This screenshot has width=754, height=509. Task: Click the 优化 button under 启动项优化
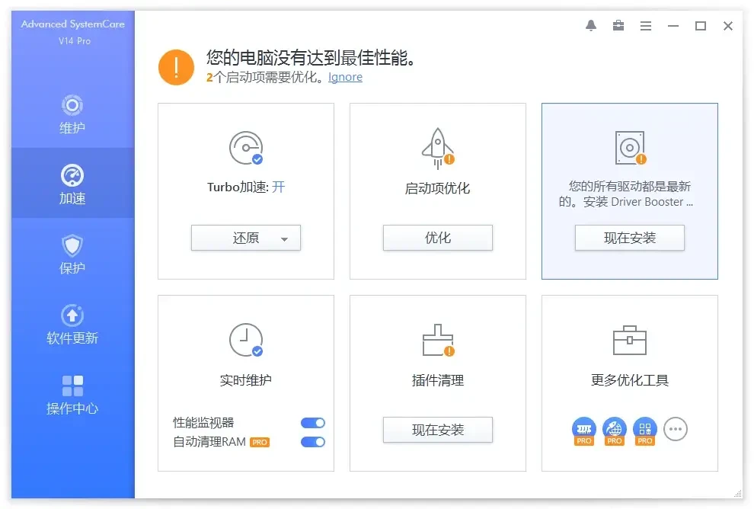[437, 238]
